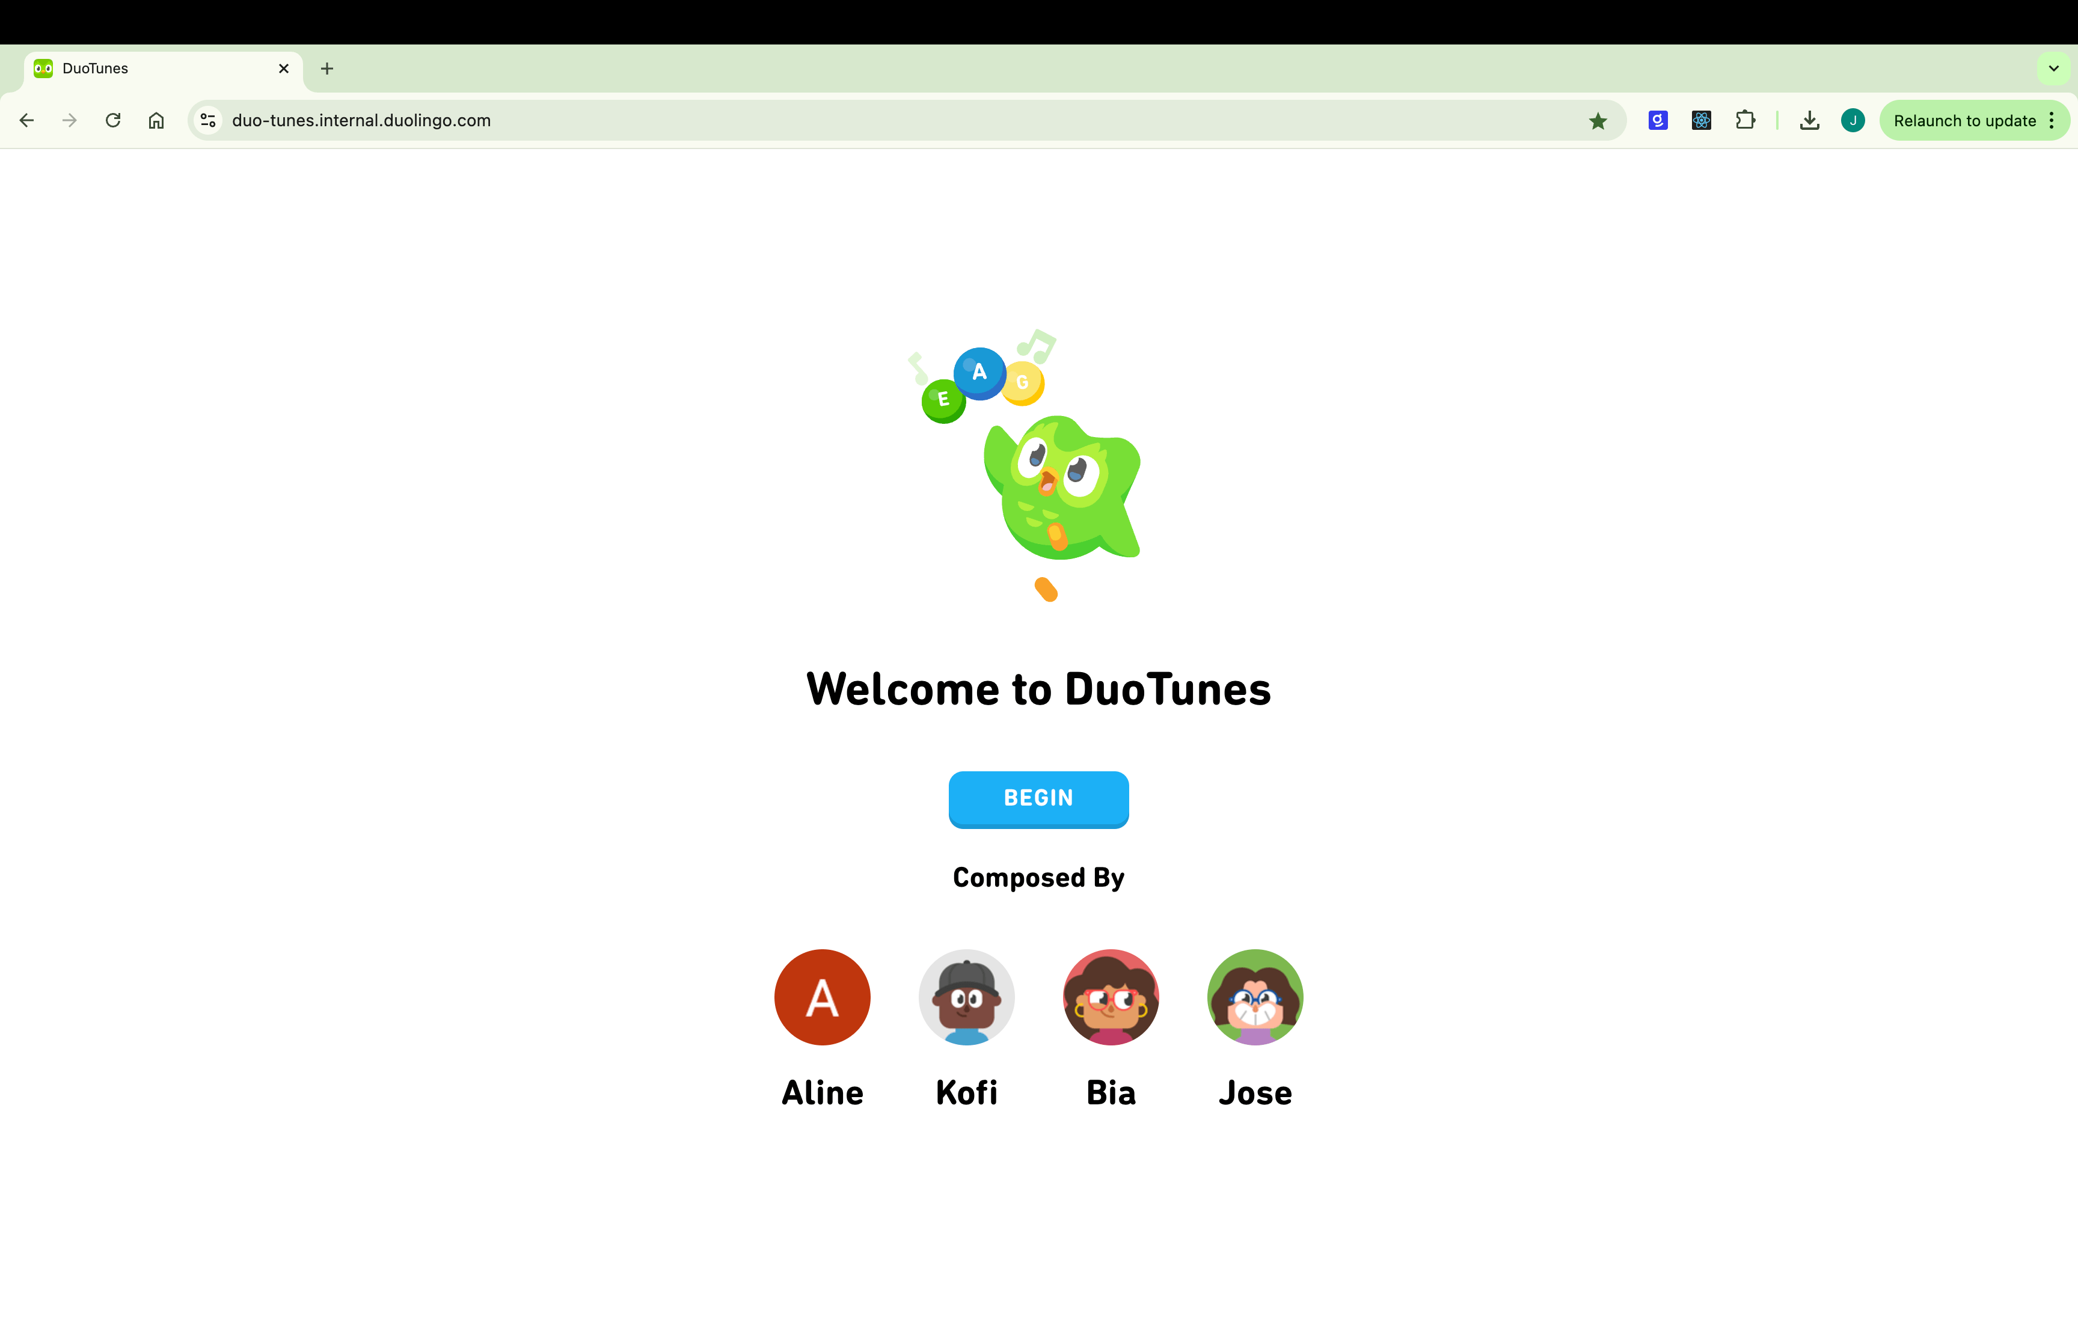Viewport: 2078px width, 1343px height.
Task: Click the Composed By label
Action: tap(1038, 877)
